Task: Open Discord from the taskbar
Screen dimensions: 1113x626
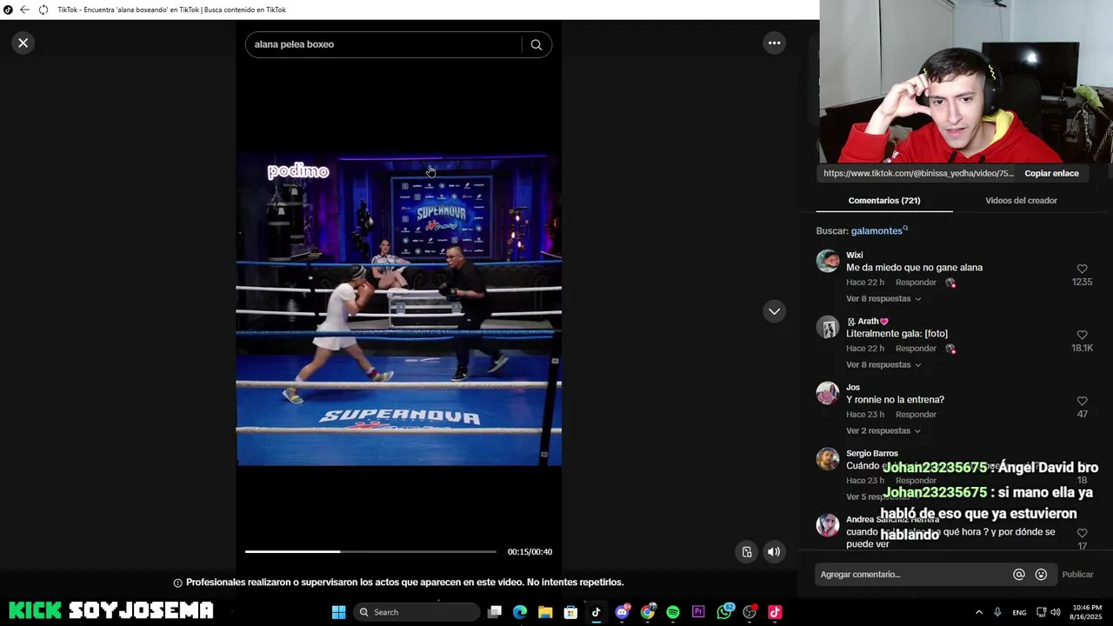Action: click(x=622, y=612)
